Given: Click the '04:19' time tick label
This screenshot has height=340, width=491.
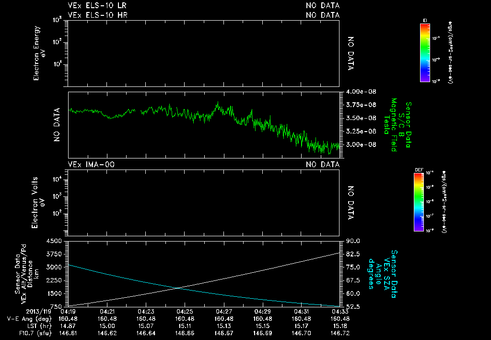Looking at the screenshot, I should coord(68,312).
